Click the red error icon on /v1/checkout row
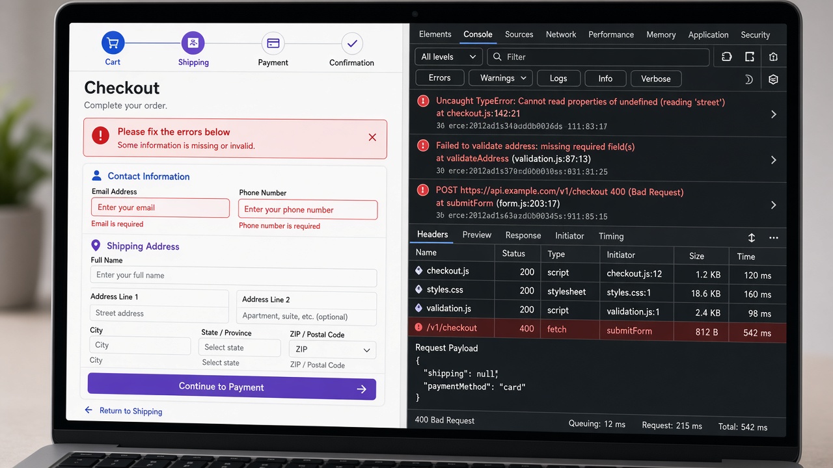833x468 pixels. (x=419, y=328)
